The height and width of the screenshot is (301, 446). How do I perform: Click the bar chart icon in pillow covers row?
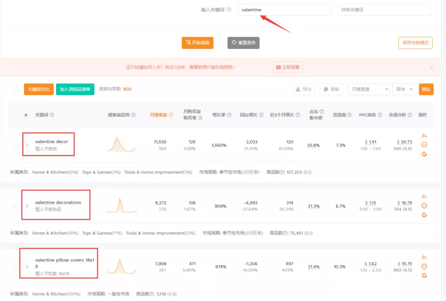point(424,257)
